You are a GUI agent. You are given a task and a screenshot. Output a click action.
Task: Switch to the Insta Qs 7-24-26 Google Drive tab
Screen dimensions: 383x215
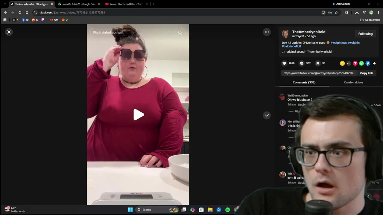point(79,4)
